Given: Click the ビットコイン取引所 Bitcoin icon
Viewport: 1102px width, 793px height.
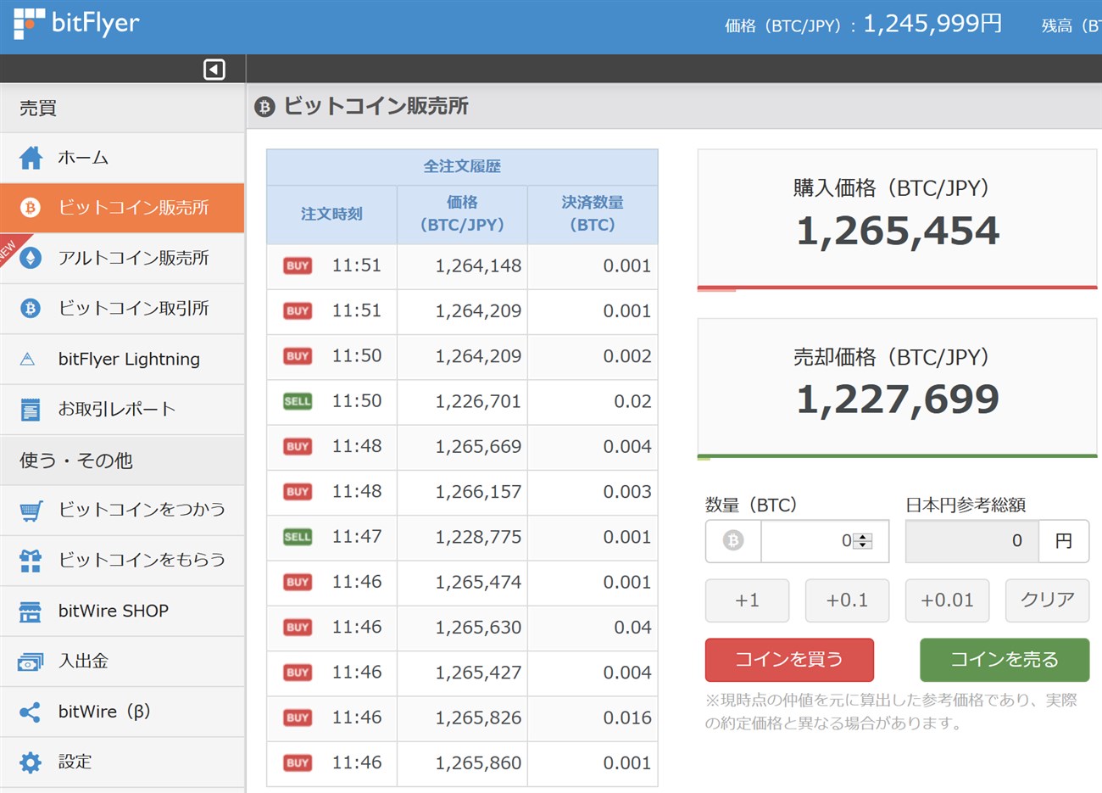Looking at the screenshot, I should pos(31,309).
